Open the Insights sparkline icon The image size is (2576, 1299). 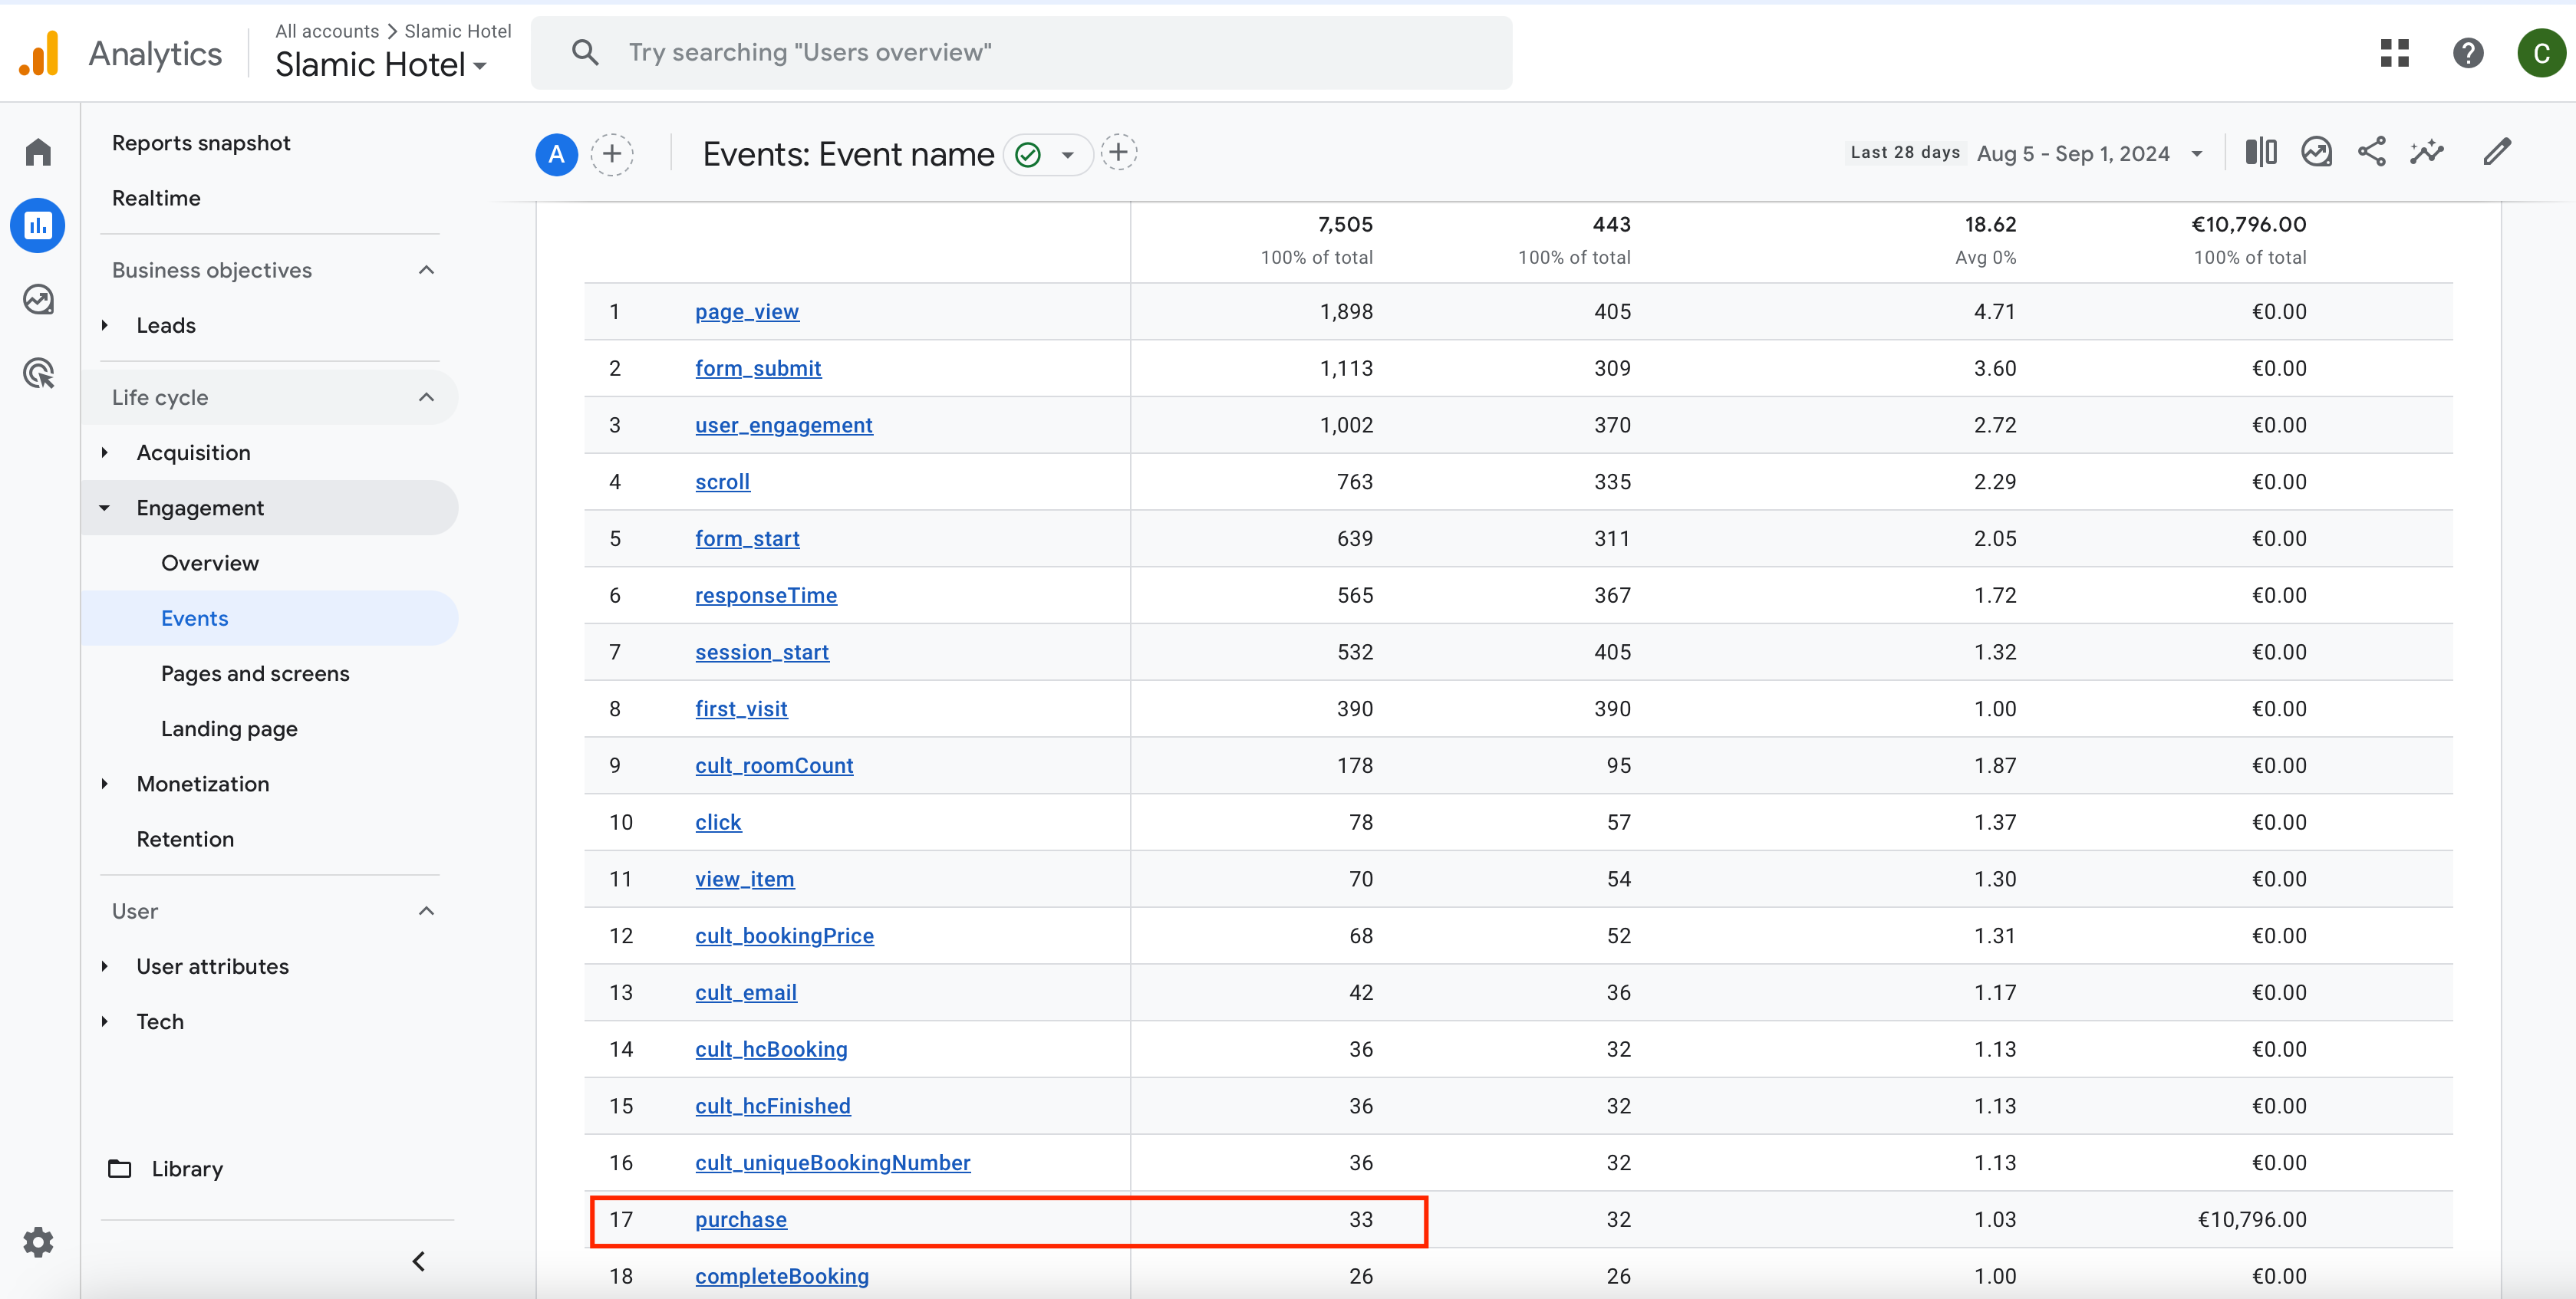2426,152
